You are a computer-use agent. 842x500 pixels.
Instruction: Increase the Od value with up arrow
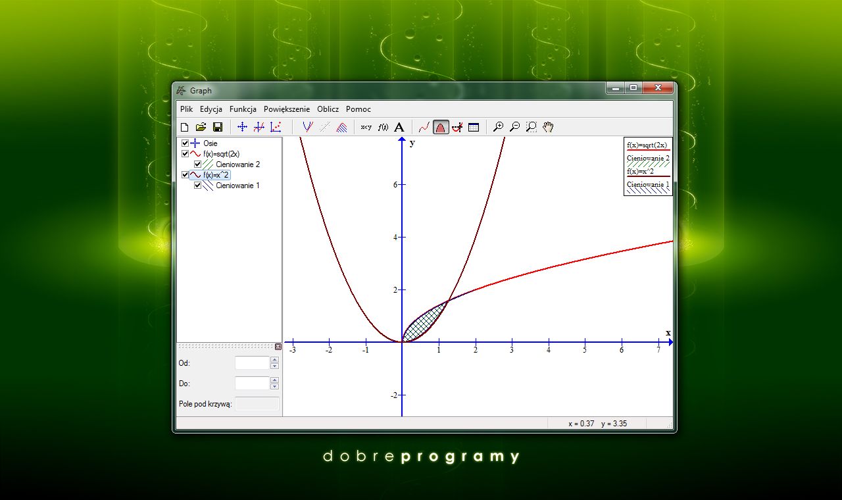[274, 360]
